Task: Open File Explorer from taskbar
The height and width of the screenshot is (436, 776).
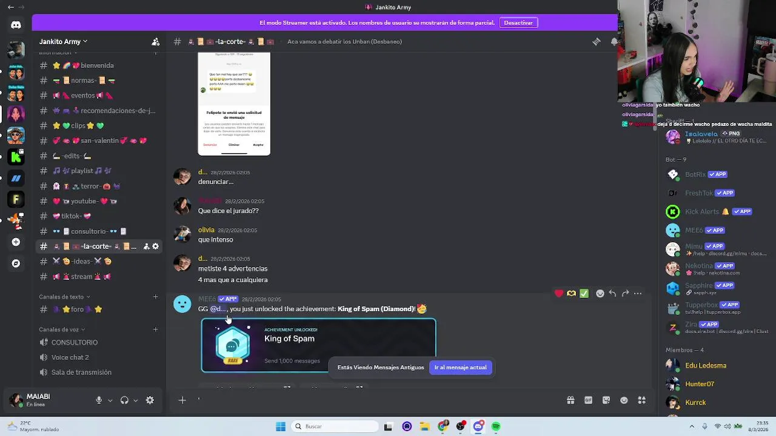Action: pyautogui.click(x=424, y=426)
